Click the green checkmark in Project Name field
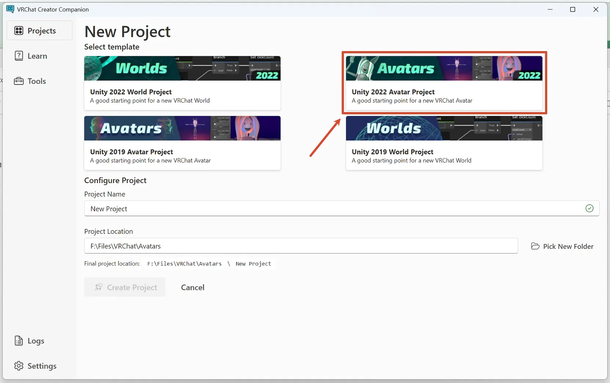The width and height of the screenshot is (610, 383). pos(589,208)
